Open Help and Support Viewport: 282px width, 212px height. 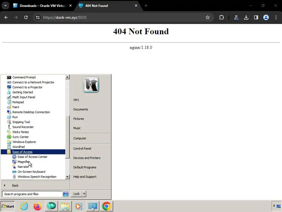point(85,177)
